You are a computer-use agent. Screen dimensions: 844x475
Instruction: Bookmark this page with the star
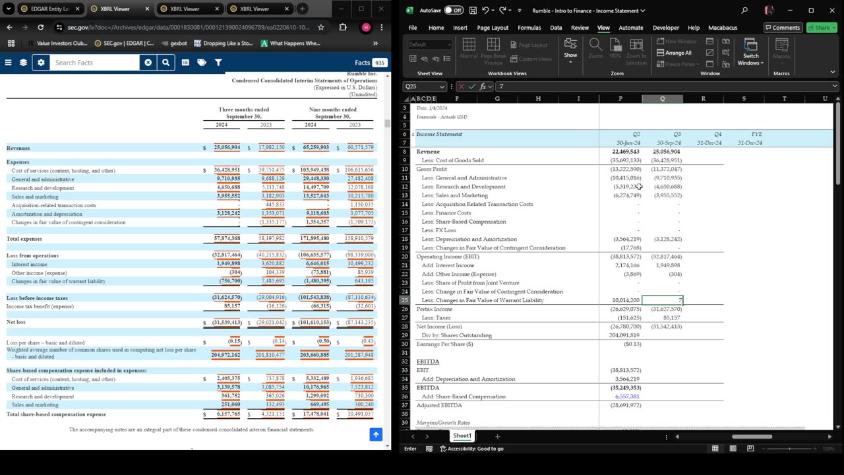[x=321, y=27]
